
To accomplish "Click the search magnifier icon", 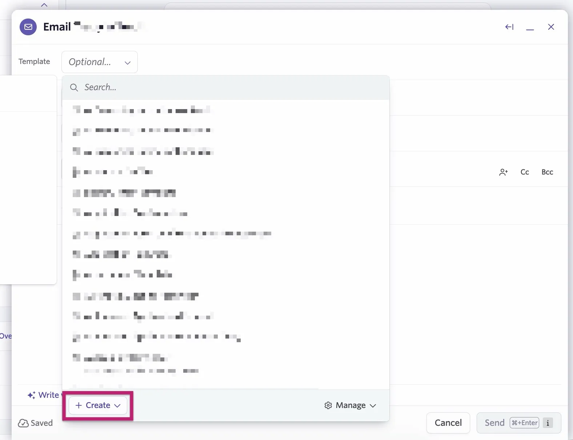I will click(74, 88).
